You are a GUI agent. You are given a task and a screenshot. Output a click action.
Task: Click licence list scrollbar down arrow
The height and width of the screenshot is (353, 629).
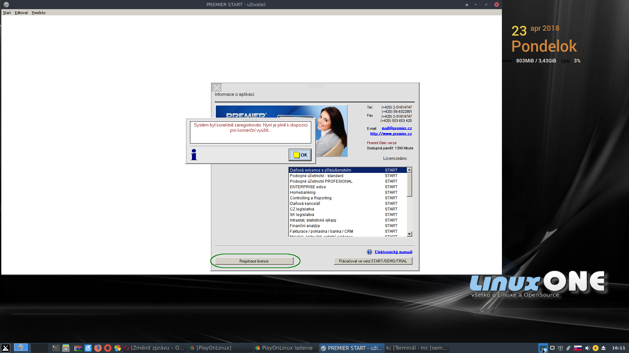coord(409,234)
